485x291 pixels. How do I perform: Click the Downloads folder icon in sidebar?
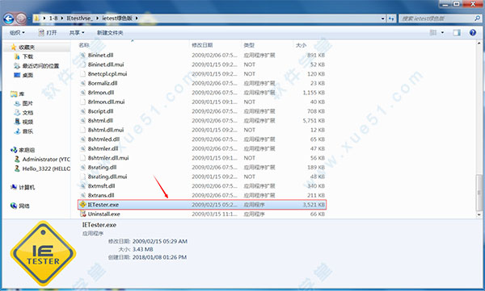pyautogui.click(x=17, y=56)
